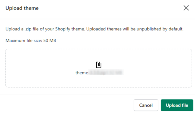Click the file clip icon above the filename

[99, 64]
